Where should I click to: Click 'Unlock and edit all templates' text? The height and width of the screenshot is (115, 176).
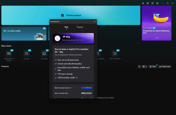[70, 64]
